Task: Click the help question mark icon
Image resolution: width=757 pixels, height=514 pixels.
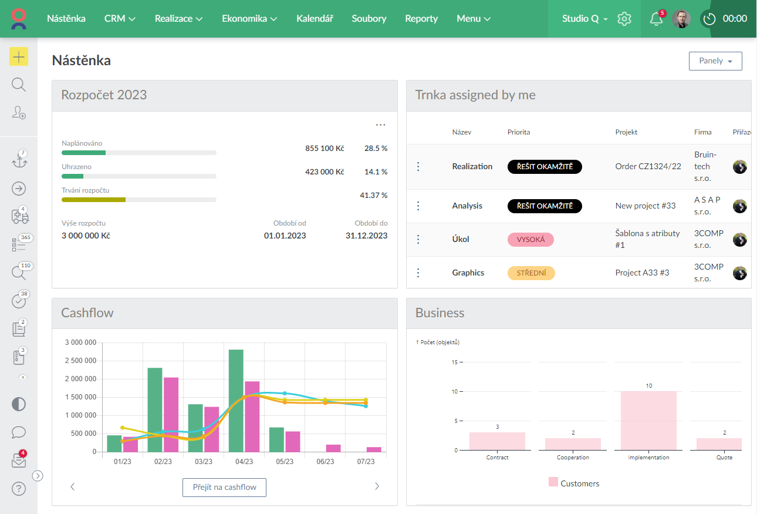Action: [x=19, y=488]
